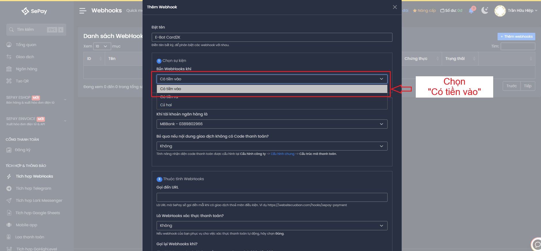
Task: Go to Tổng quan in sidebar
Action: click(x=26, y=45)
